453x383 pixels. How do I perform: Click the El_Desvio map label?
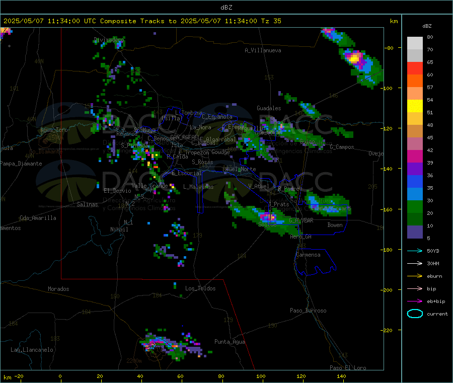pyautogui.click(x=117, y=191)
